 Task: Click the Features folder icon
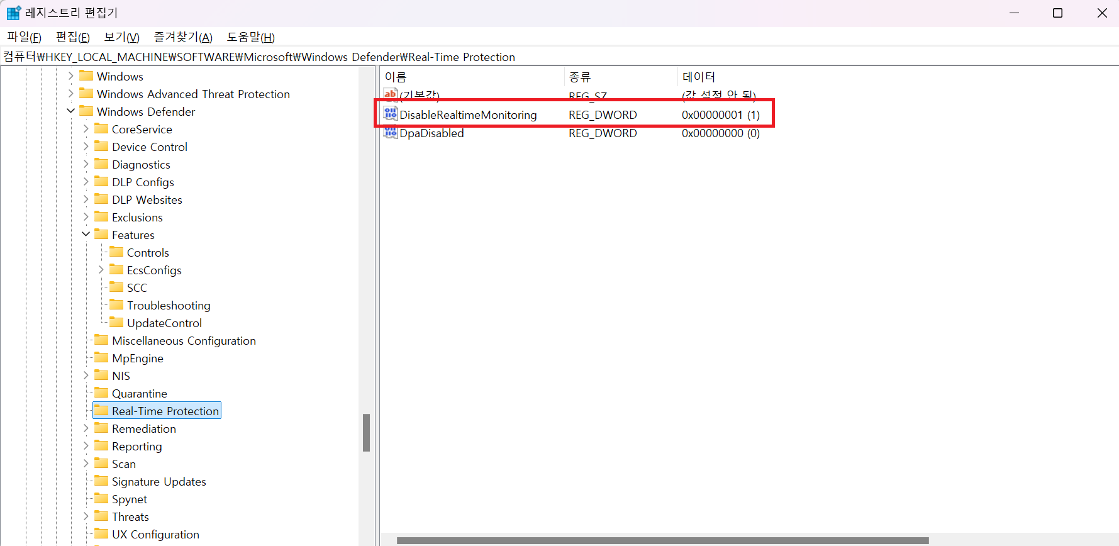click(x=101, y=234)
